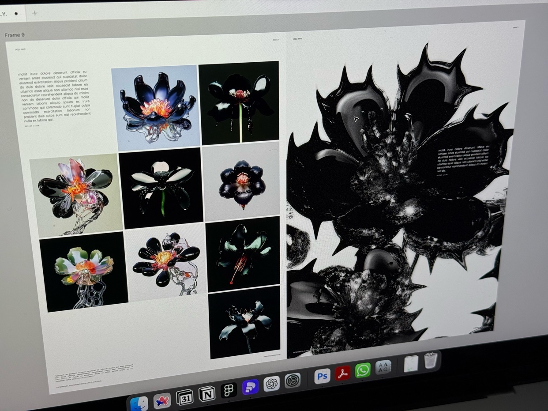Select the dark teal flower with red stamen

click(x=243, y=253)
